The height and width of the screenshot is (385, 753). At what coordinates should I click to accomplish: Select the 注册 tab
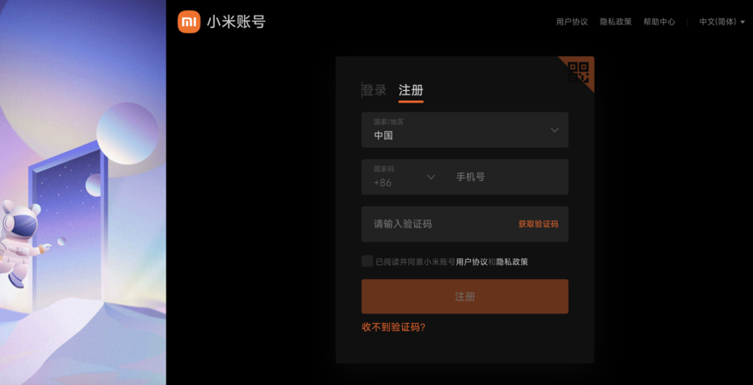(x=411, y=90)
